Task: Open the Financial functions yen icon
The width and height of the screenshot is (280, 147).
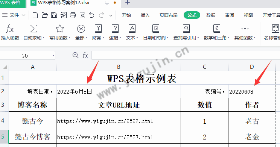Action: point(98,29)
